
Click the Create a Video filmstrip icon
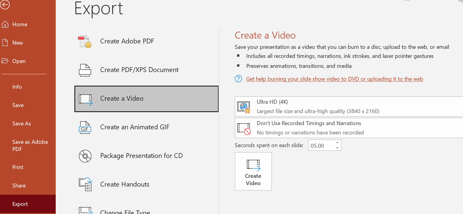pyautogui.click(x=85, y=100)
